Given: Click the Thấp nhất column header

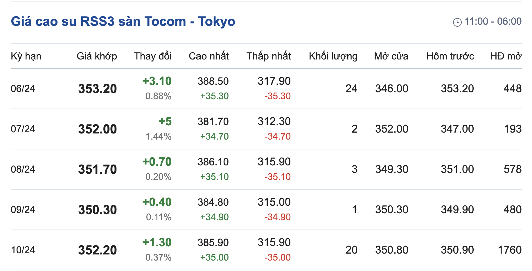Looking at the screenshot, I should (268, 56).
